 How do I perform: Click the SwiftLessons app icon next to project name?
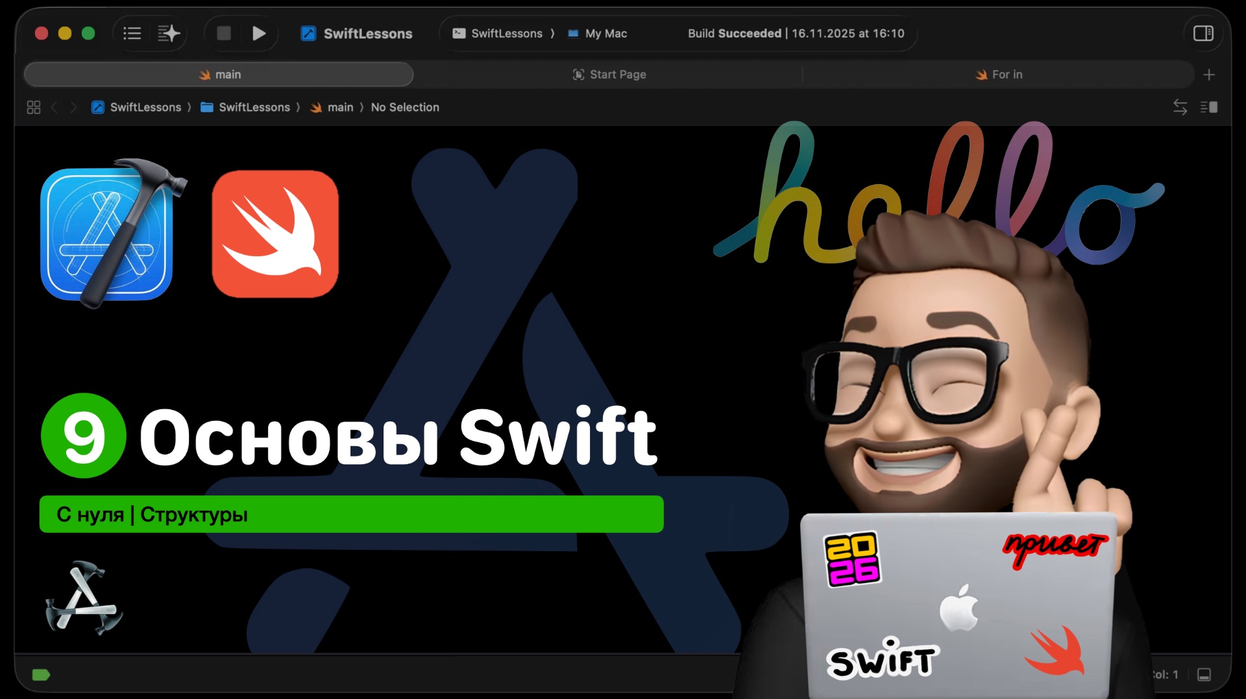[308, 33]
